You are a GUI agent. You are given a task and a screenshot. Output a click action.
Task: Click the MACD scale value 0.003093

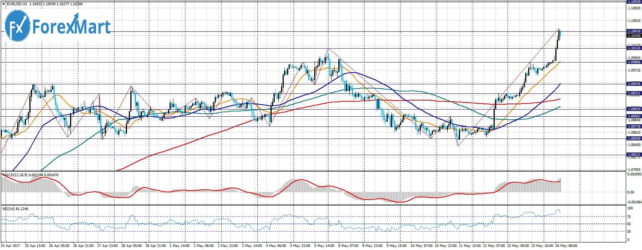coord(634,174)
